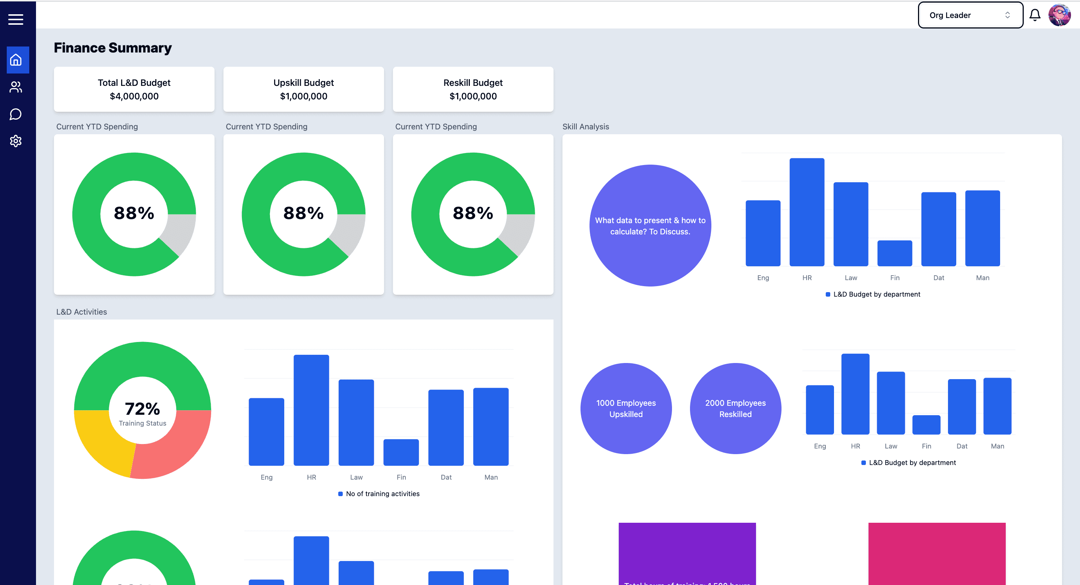The image size is (1080, 585).
Task: Toggle No of training activities legend
Action: 379,493
